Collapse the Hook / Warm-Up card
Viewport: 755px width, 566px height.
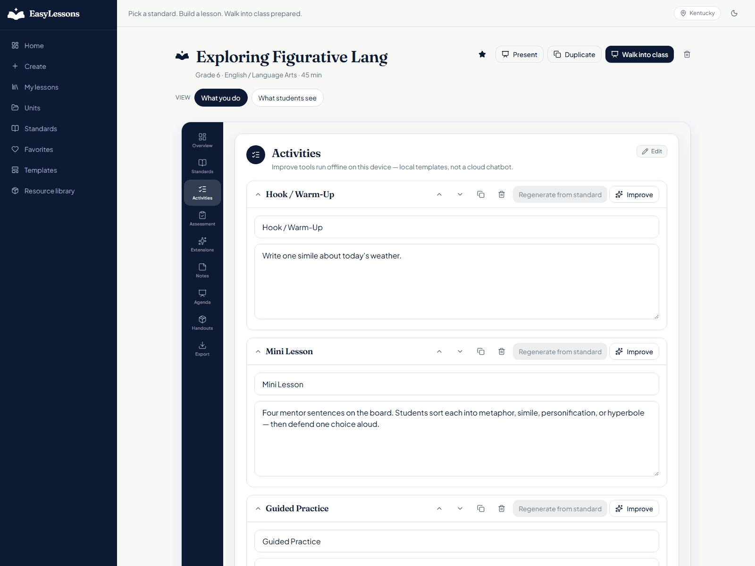[x=258, y=194]
